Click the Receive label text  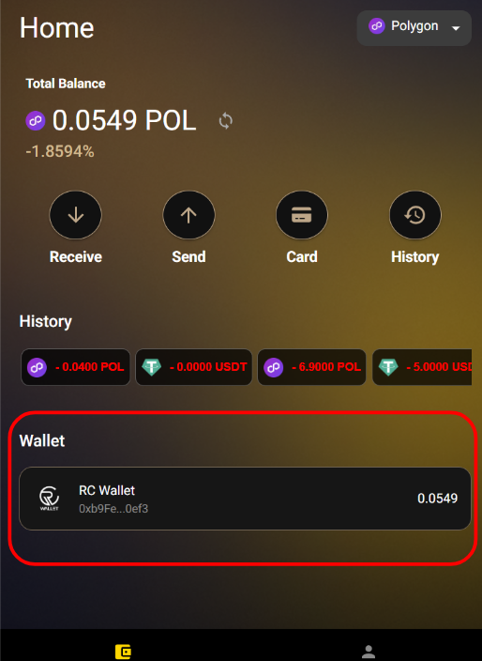76,256
